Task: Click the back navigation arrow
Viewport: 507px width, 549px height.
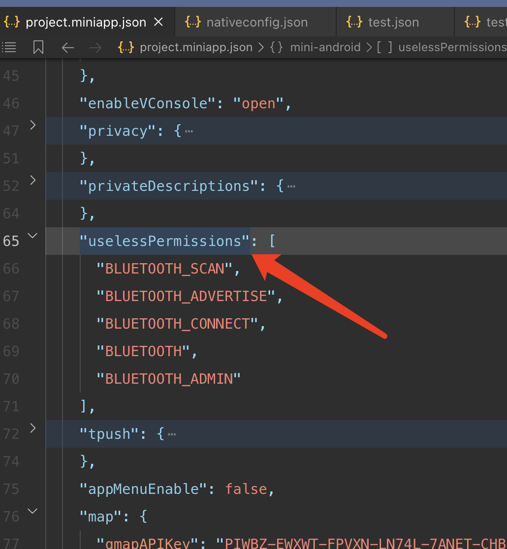Action: [x=67, y=47]
